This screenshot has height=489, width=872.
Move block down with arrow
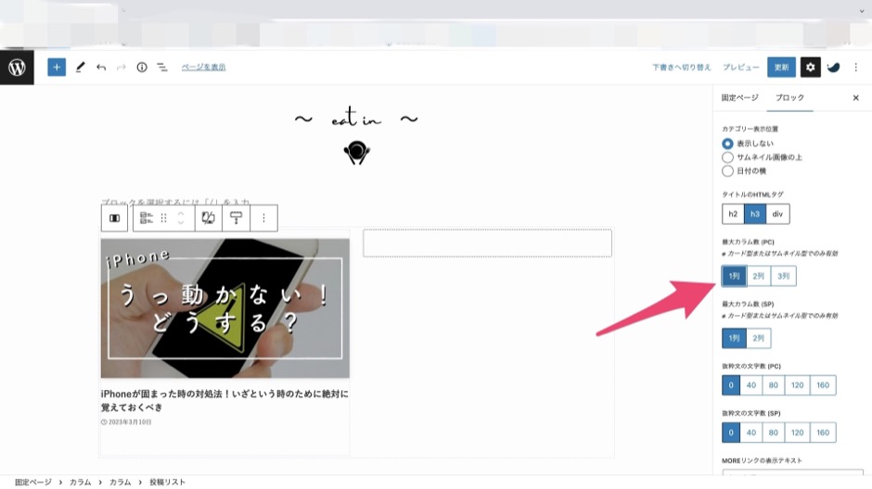[x=181, y=223]
